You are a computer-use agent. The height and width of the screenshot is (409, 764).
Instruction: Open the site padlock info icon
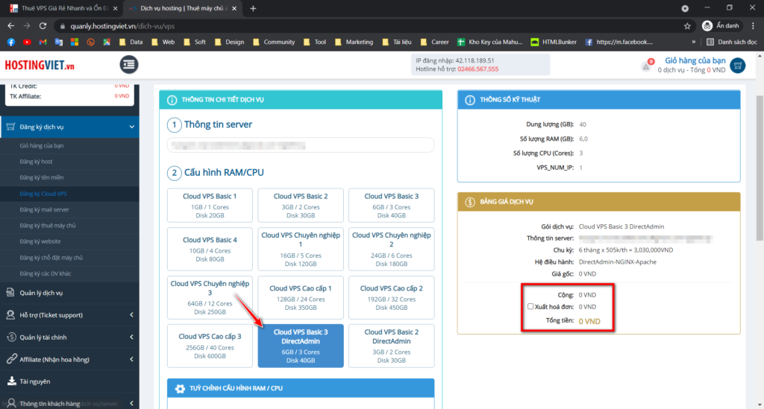(x=63, y=26)
